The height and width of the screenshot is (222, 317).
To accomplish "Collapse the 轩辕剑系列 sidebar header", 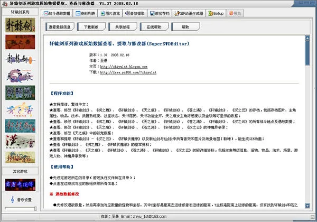I will coord(21,11).
